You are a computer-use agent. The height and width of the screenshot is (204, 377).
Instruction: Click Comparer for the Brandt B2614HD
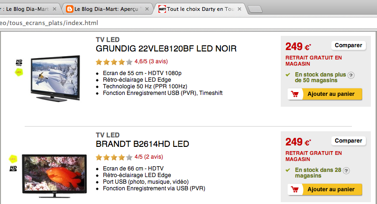pos(349,141)
